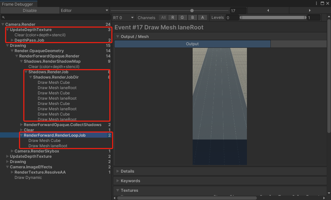Image resolution: width=331 pixels, height=200 pixels.
Task: Click the Levels maximum value field
Action: [314, 18]
